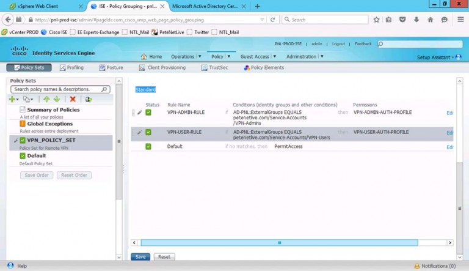Expand the Policy menu dropdown arrow
The width and height of the screenshot is (469, 271).
tap(229, 56)
